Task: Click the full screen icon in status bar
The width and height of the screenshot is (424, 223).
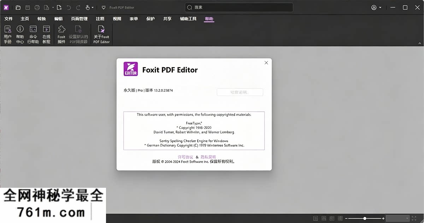Action: click(414, 218)
